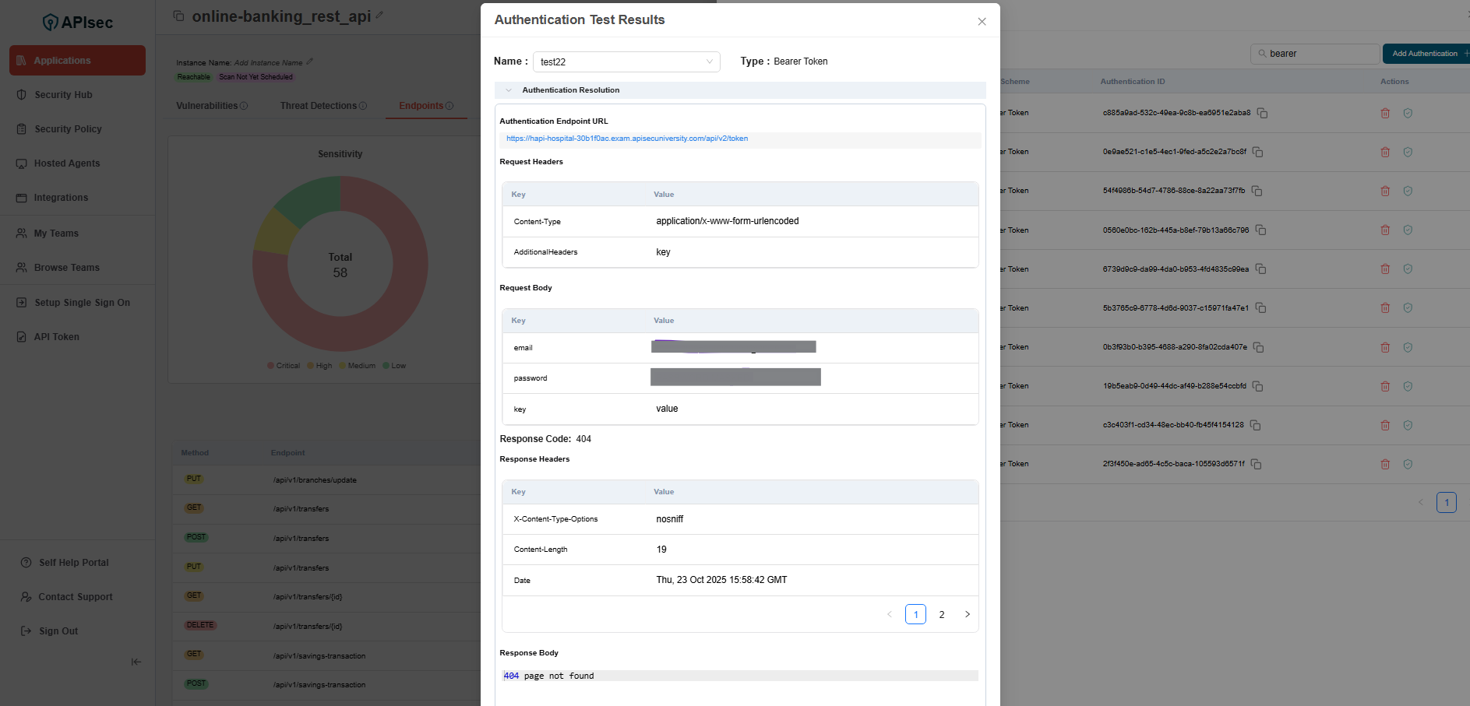Open the Threat Detections tab
The width and height of the screenshot is (1470, 706).
tap(319, 105)
